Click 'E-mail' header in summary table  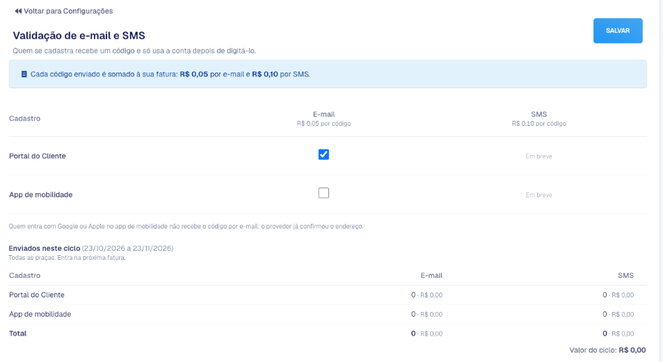point(431,275)
